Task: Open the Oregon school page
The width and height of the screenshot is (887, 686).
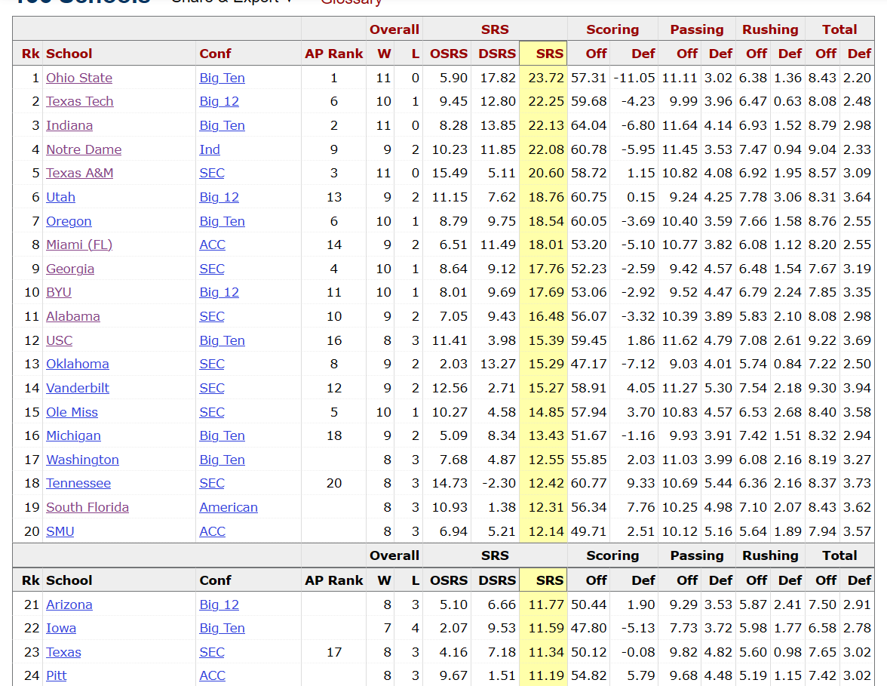Action: point(69,221)
